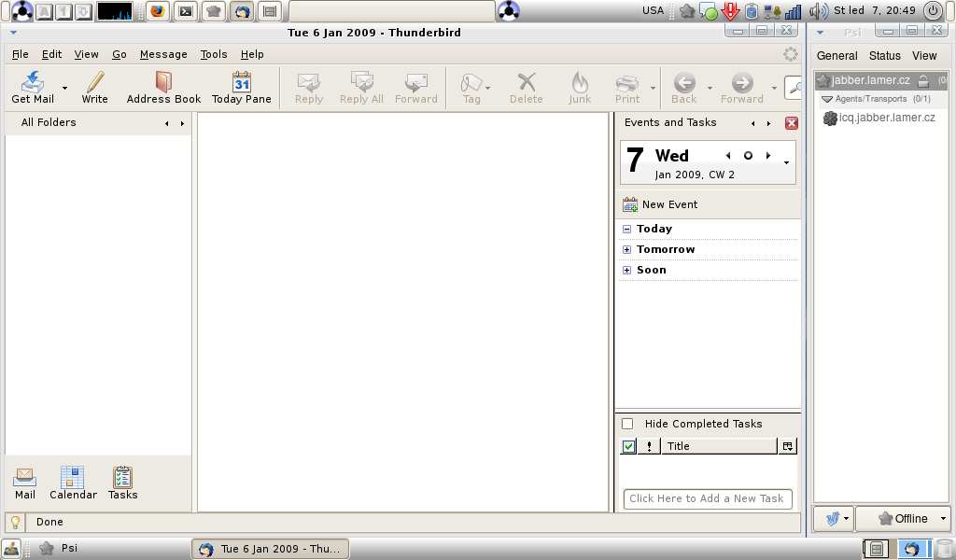Open the General menu in Psi
Viewport: 956px width, 560px height.
pos(837,56)
